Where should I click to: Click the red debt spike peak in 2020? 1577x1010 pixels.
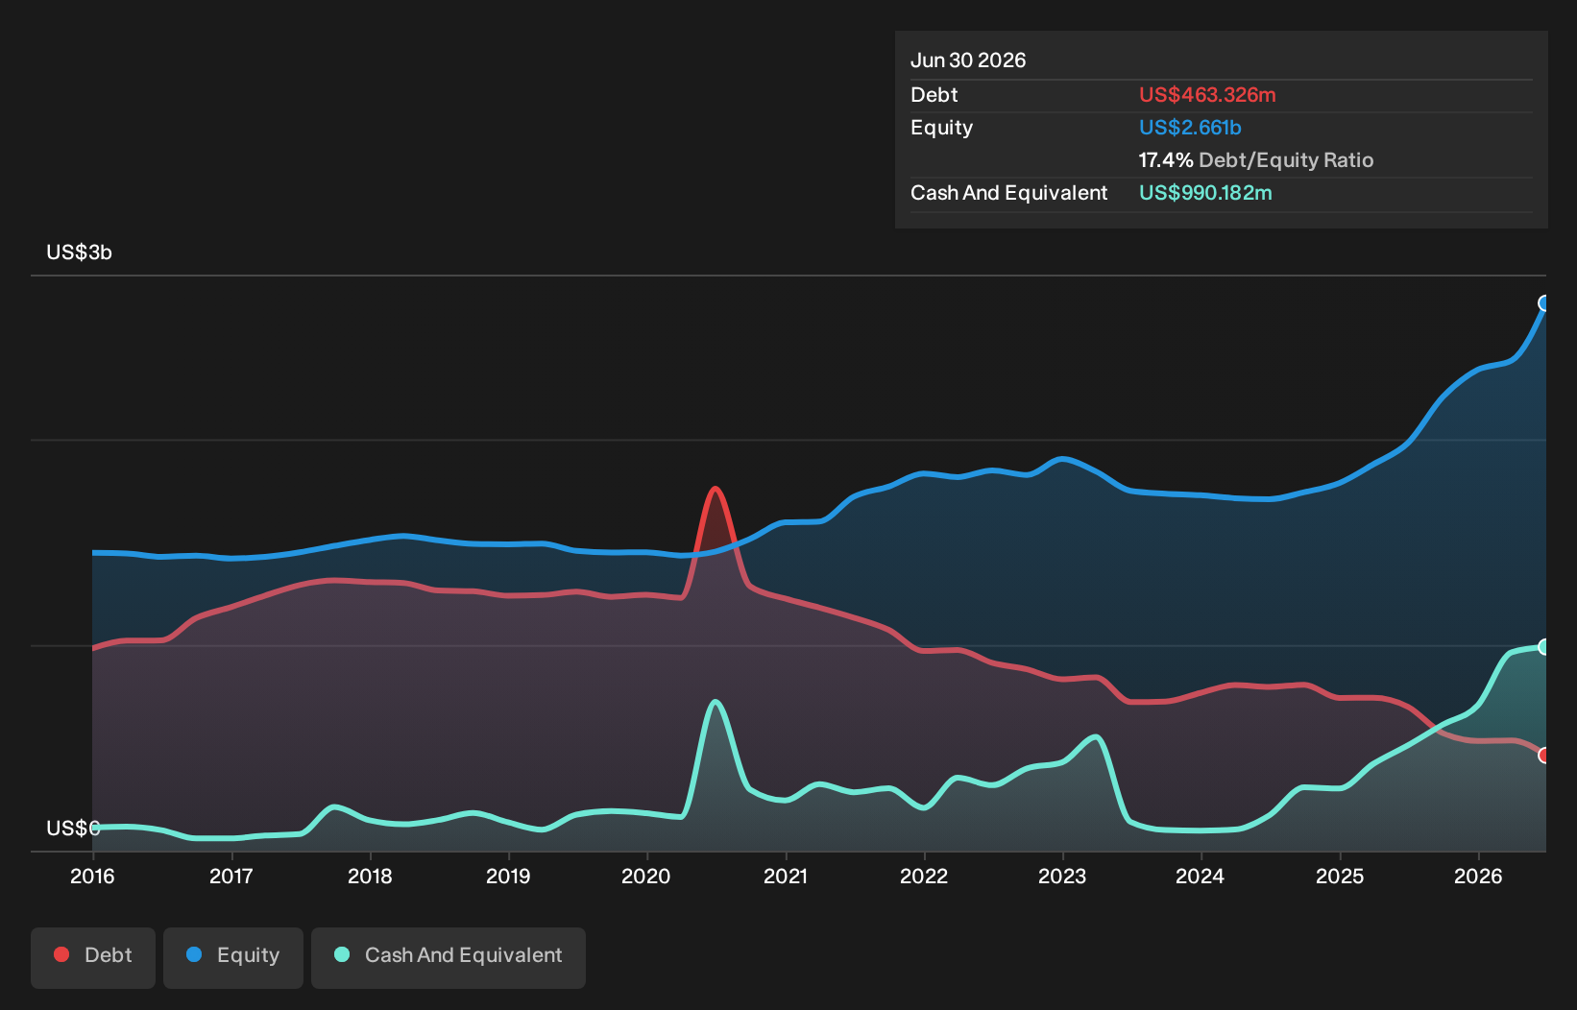pyautogui.click(x=716, y=490)
